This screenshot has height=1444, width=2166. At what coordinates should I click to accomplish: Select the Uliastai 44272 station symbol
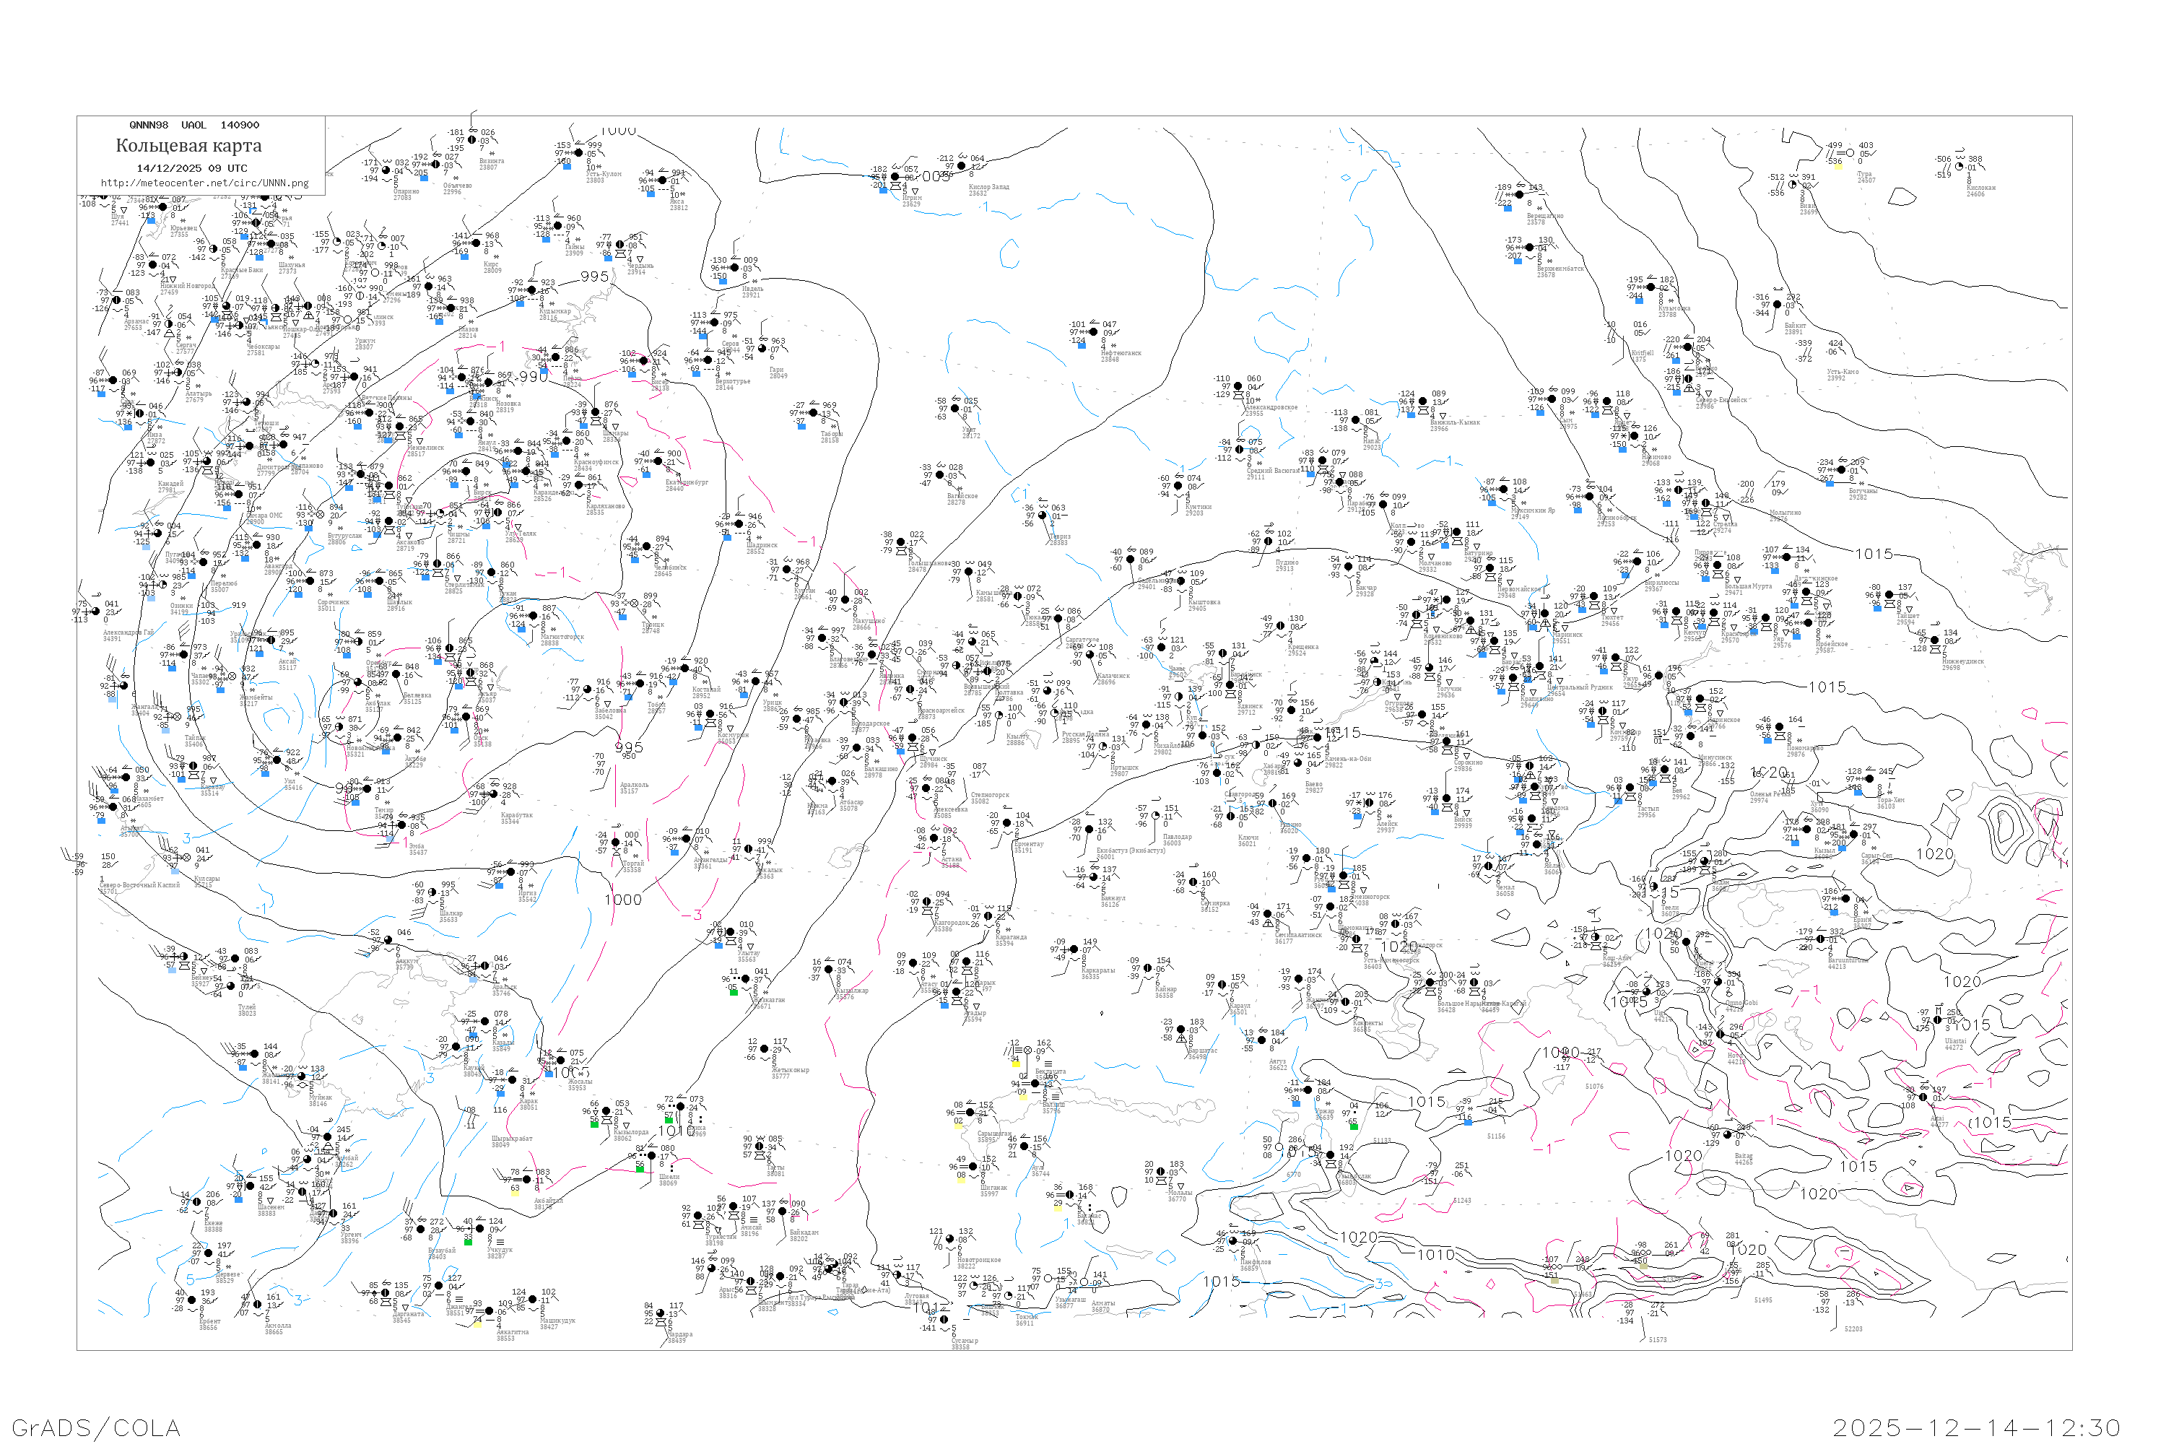(1939, 1020)
